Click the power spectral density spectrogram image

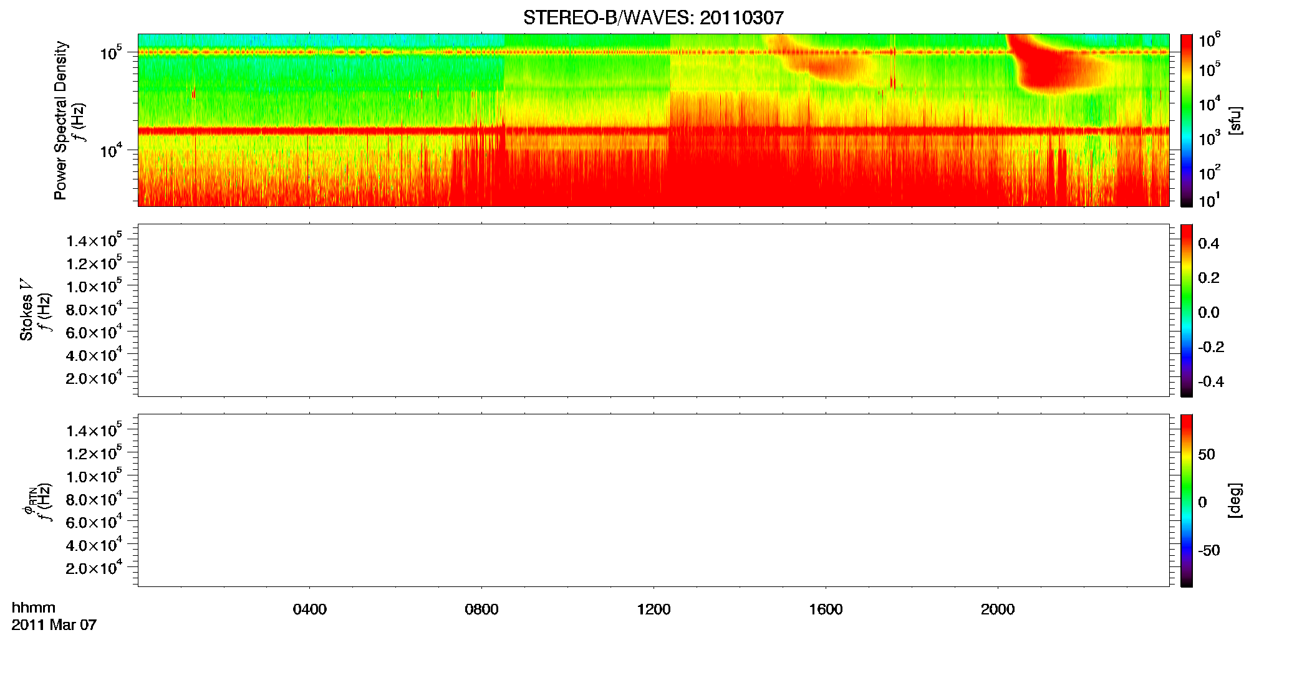pos(653,120)
